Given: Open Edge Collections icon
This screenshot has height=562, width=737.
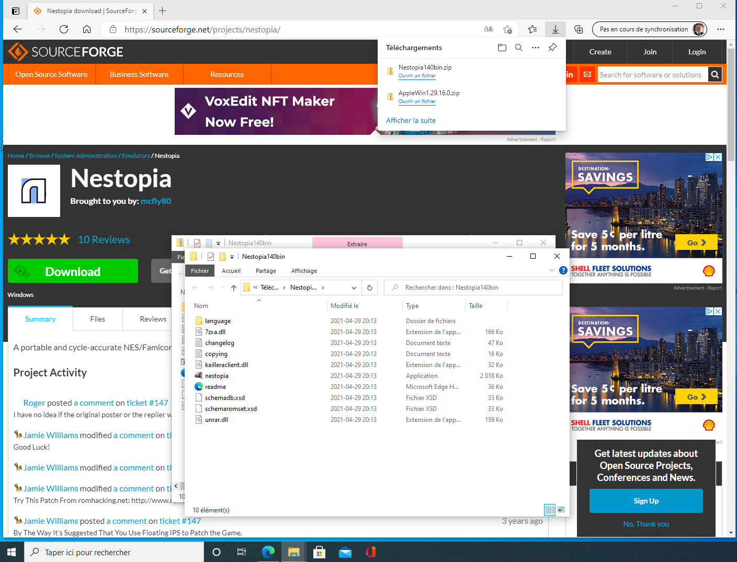Looking at the screenshot, I should point(579,29).
